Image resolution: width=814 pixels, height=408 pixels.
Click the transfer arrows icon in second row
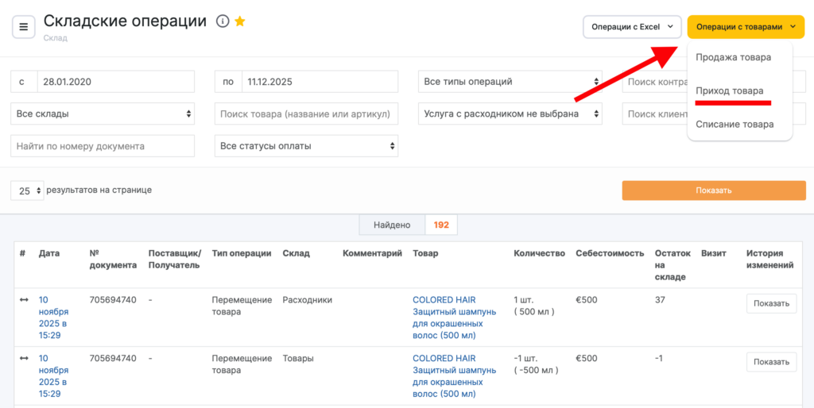click(24, 359)
